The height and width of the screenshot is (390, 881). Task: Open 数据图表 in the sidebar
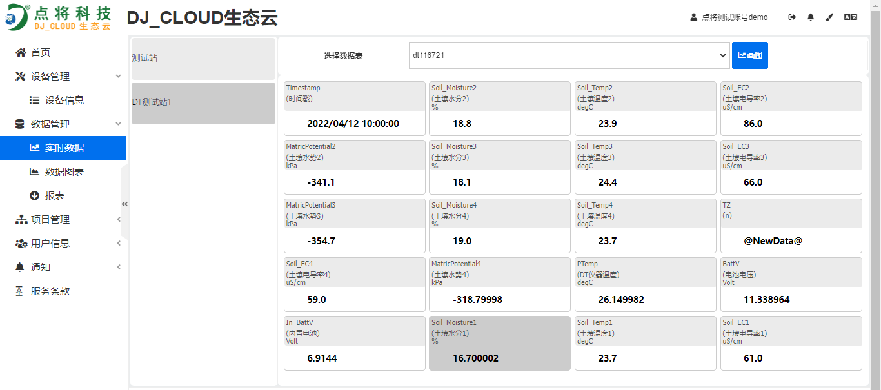[x=64, y=171]
